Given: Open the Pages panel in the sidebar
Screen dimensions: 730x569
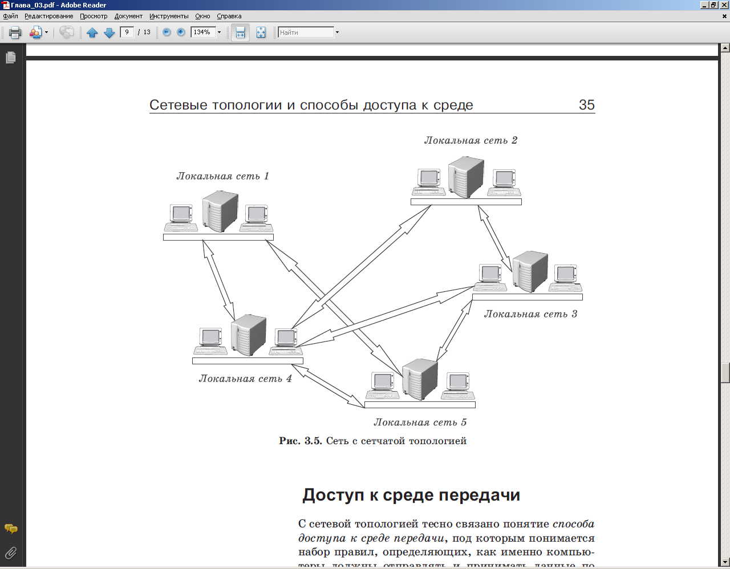Looking at the screenshot, I should (11, 58).
